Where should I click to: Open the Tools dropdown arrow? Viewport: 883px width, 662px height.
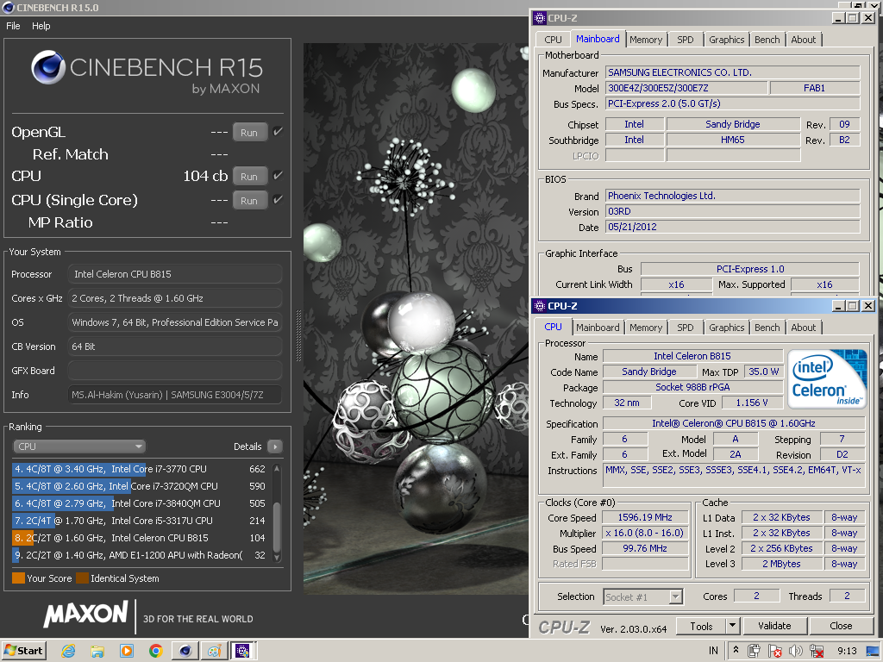(732, 626)
